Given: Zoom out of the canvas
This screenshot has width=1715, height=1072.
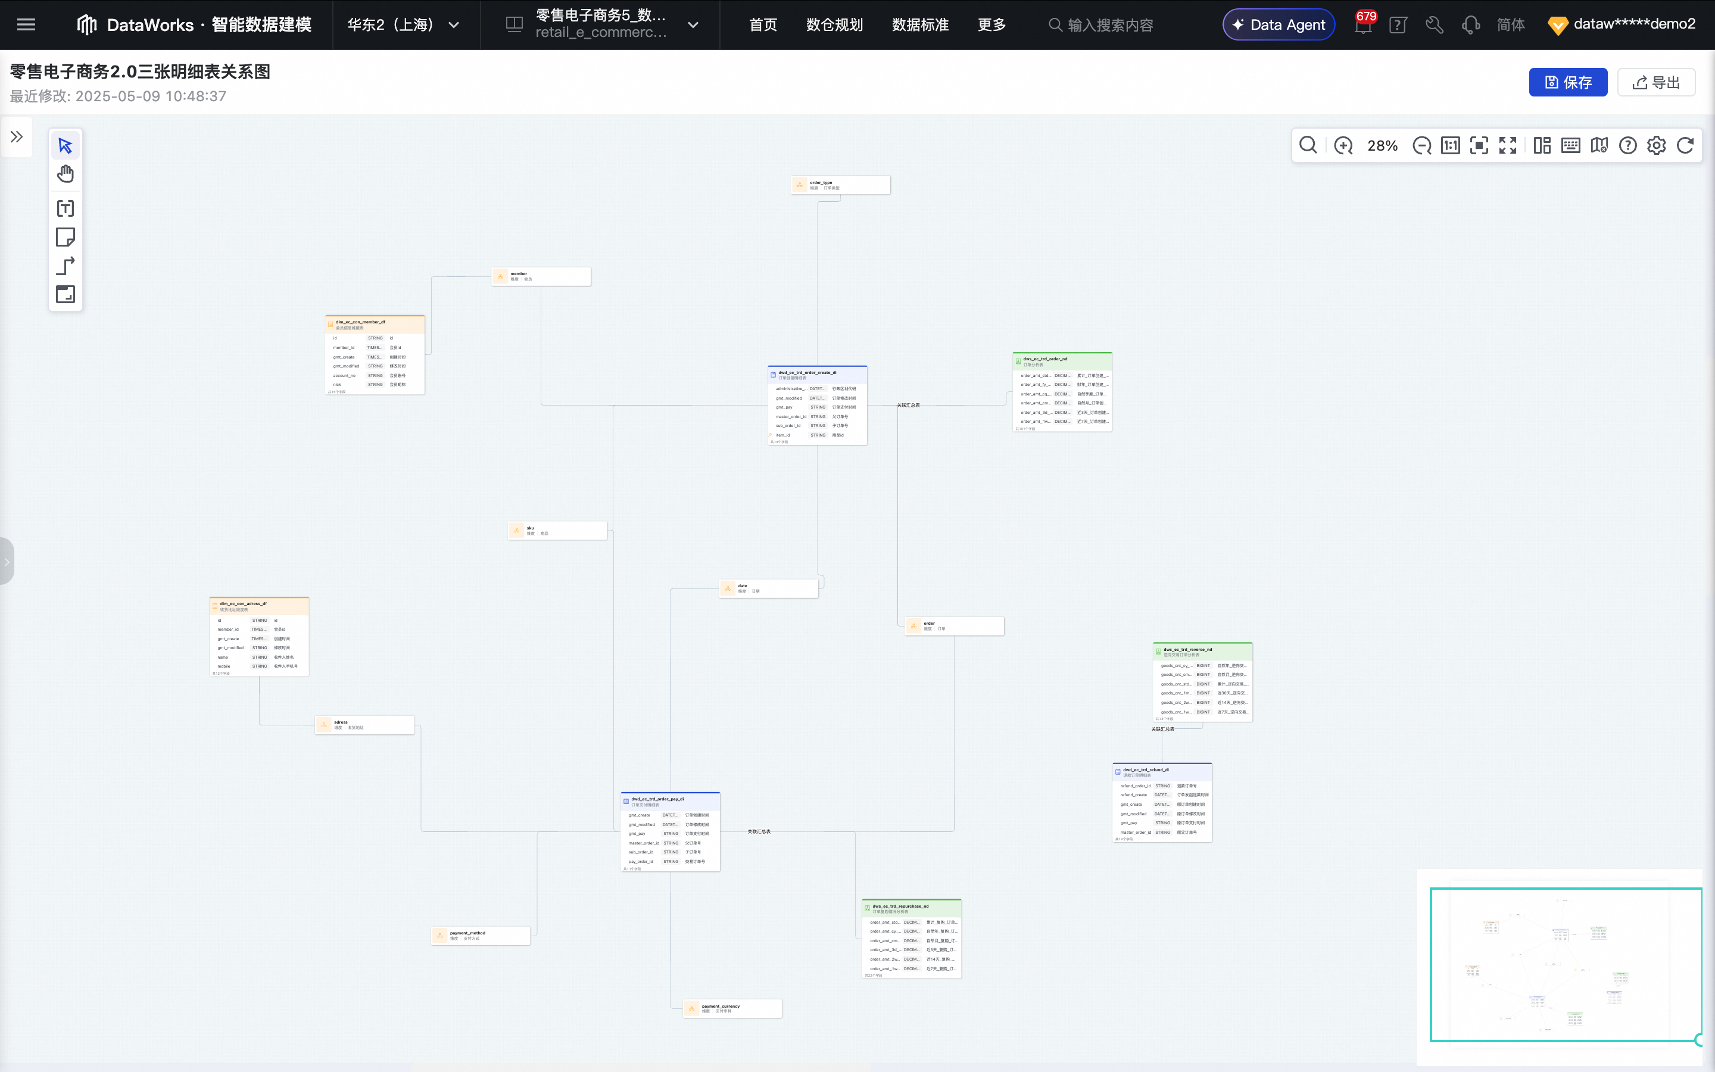Looking at the screenshot, I should (1421, 145).
